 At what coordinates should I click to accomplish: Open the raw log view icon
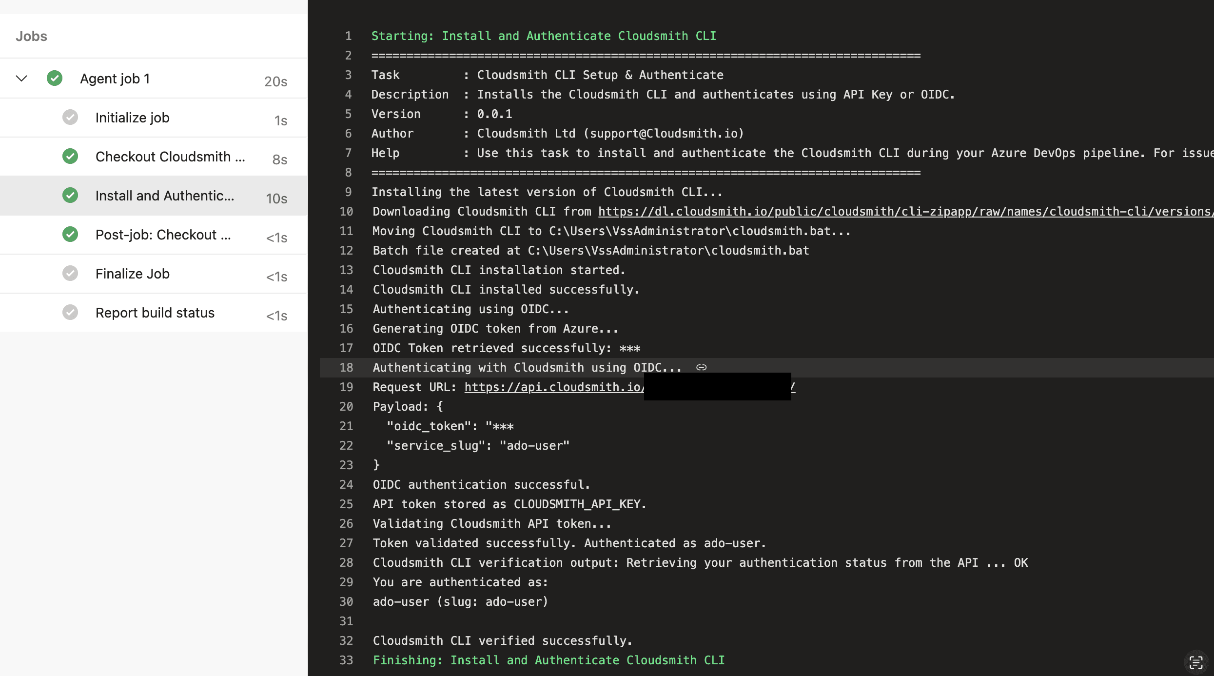tap(1197, 662)
